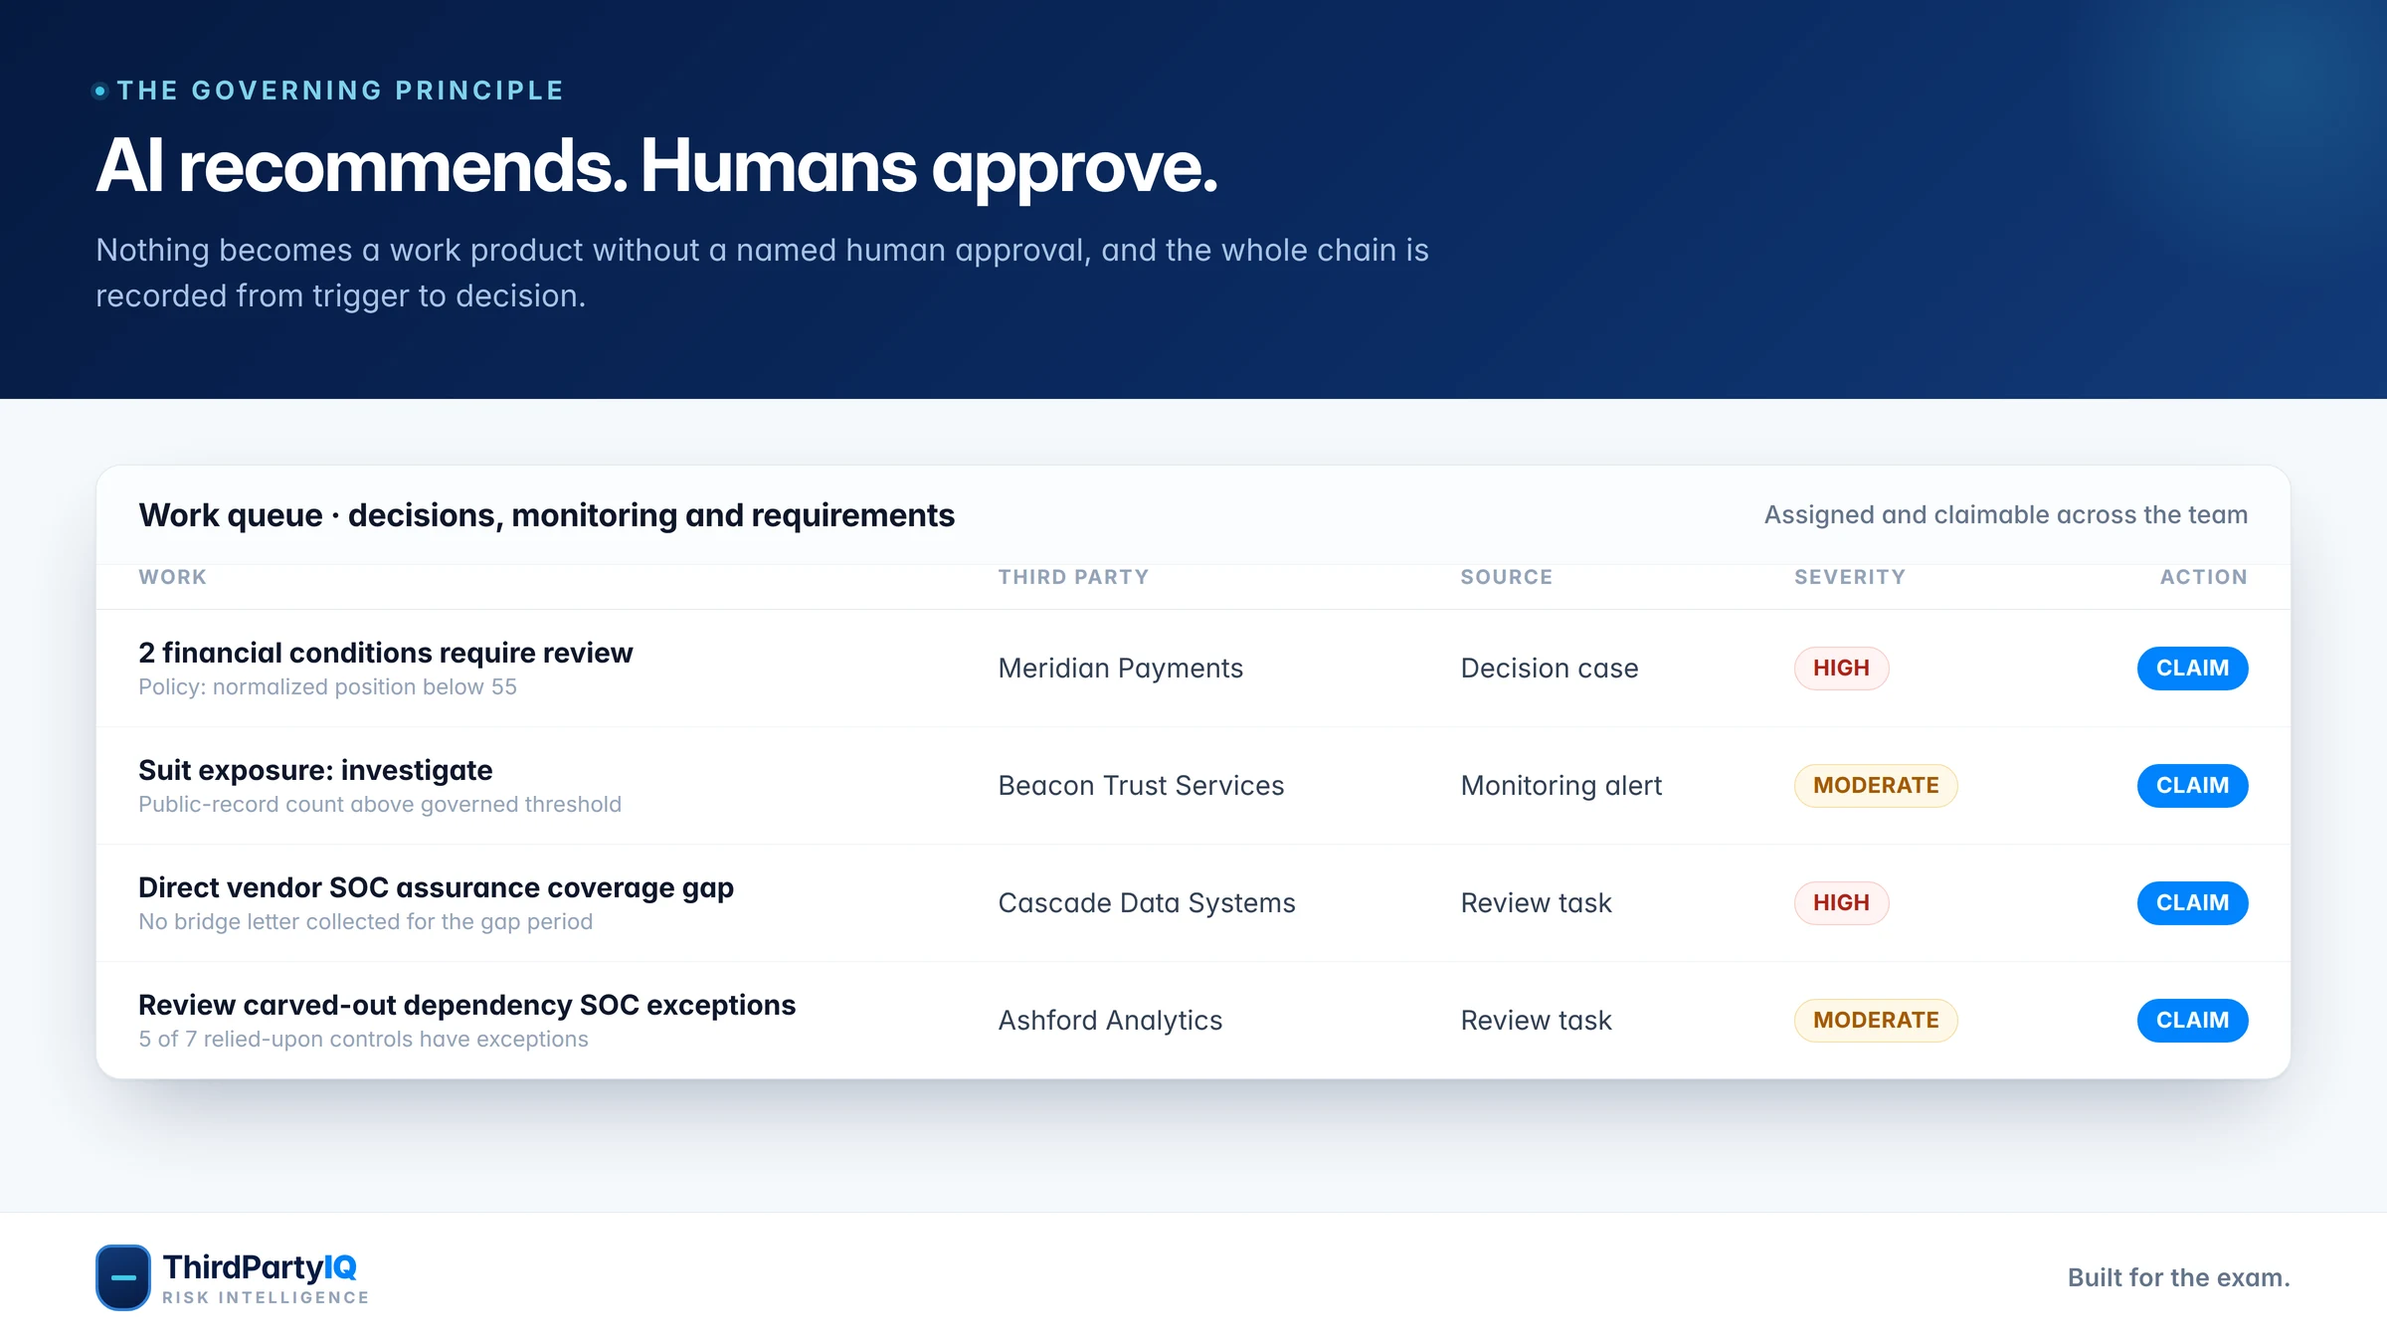Click 'Policy: normalized position below 55' subtext
The image size is (2387, 1343).
(x=327, y=687)
